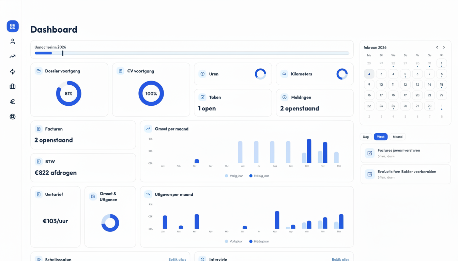Screen dimensions: 458x261
Task: Go to next month in calendar
Action: (444, 47)
